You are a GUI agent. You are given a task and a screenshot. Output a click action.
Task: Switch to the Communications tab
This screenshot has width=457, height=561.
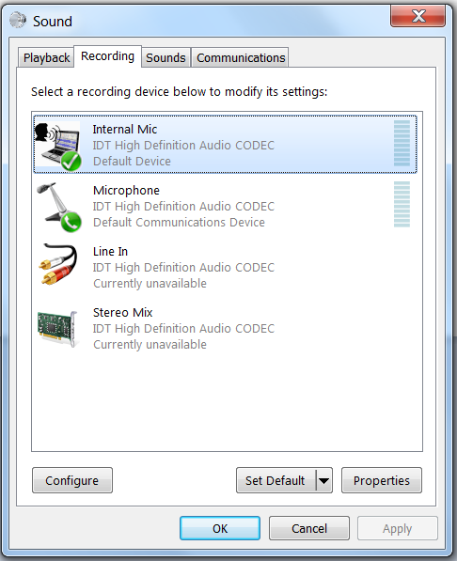241,57
